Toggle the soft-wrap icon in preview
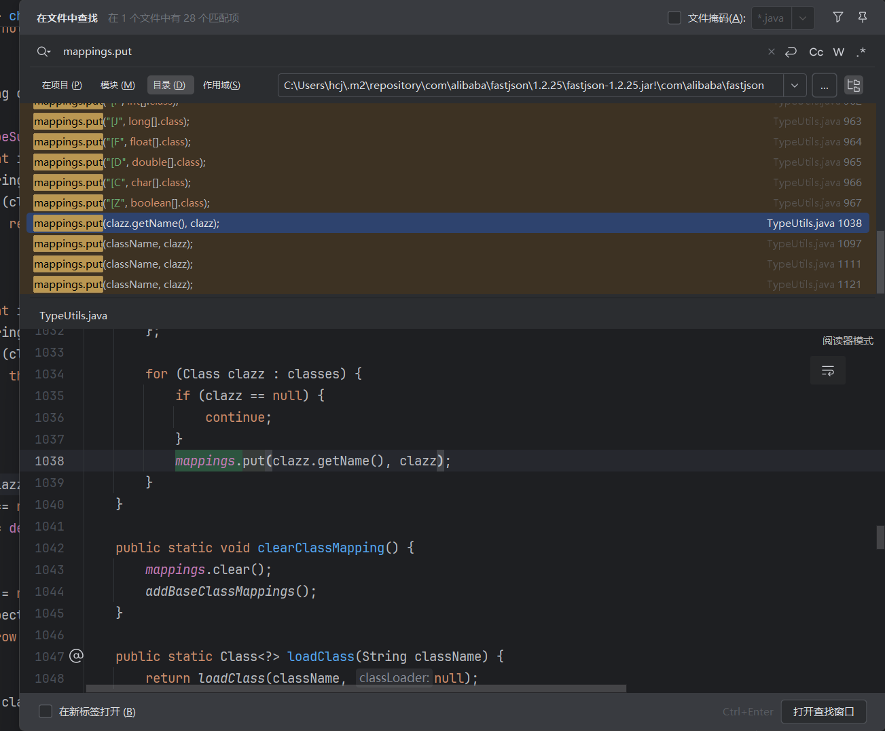Viewport: 885px width, 731px height. (827, 371)
